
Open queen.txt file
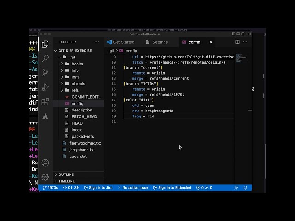[x=78, y=157]
